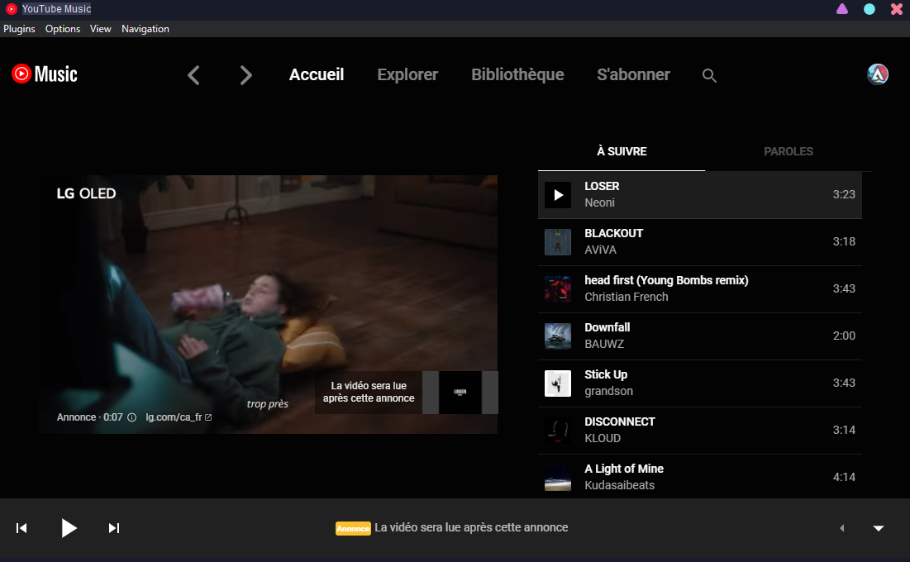Click the YouTube Music logo
Screen dimensions: 910x562
(45, 74)
